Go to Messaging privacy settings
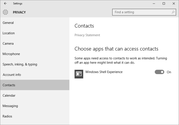 point(10,106)
